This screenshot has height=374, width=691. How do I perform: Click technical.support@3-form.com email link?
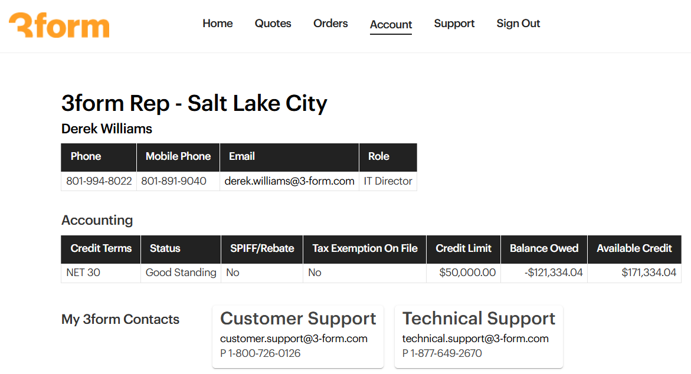476,339
